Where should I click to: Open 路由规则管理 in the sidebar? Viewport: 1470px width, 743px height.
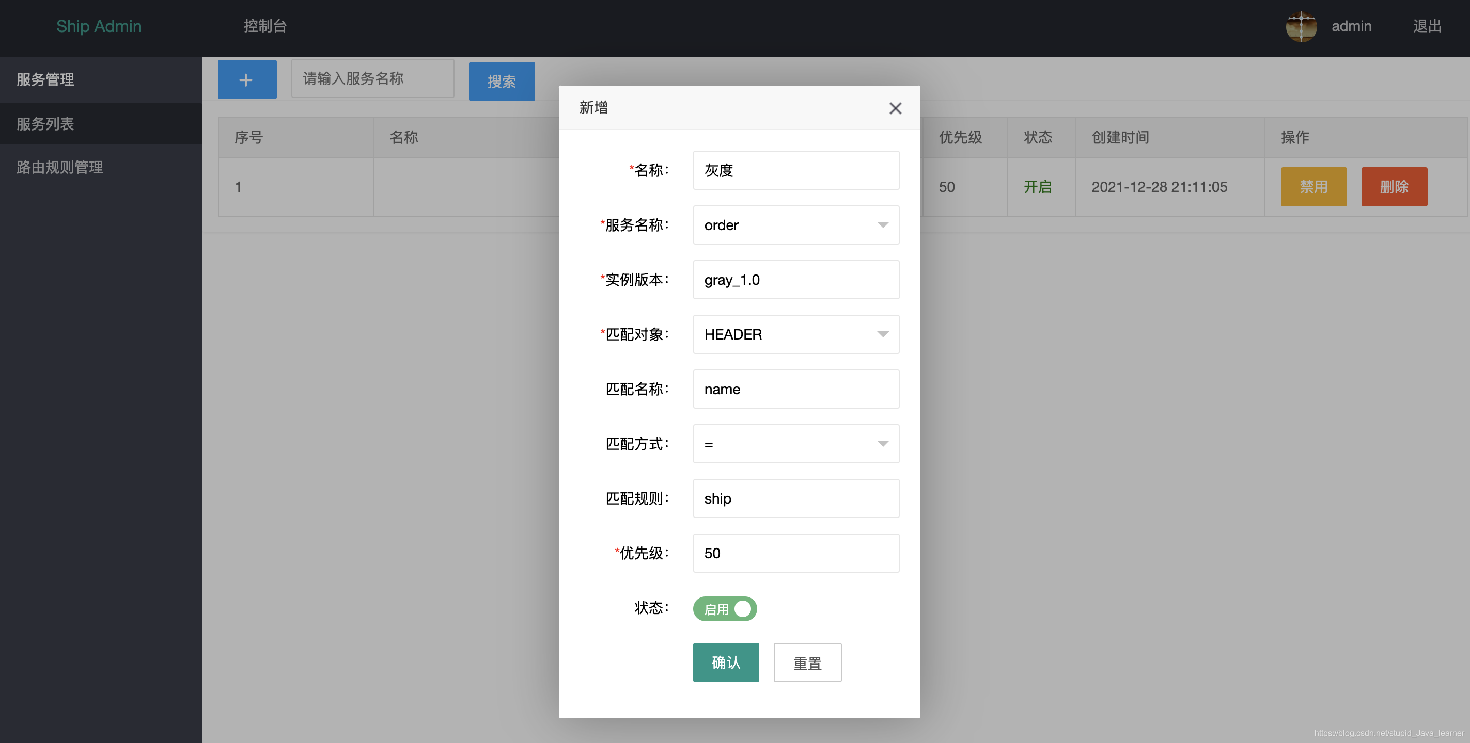click(60, 167)
